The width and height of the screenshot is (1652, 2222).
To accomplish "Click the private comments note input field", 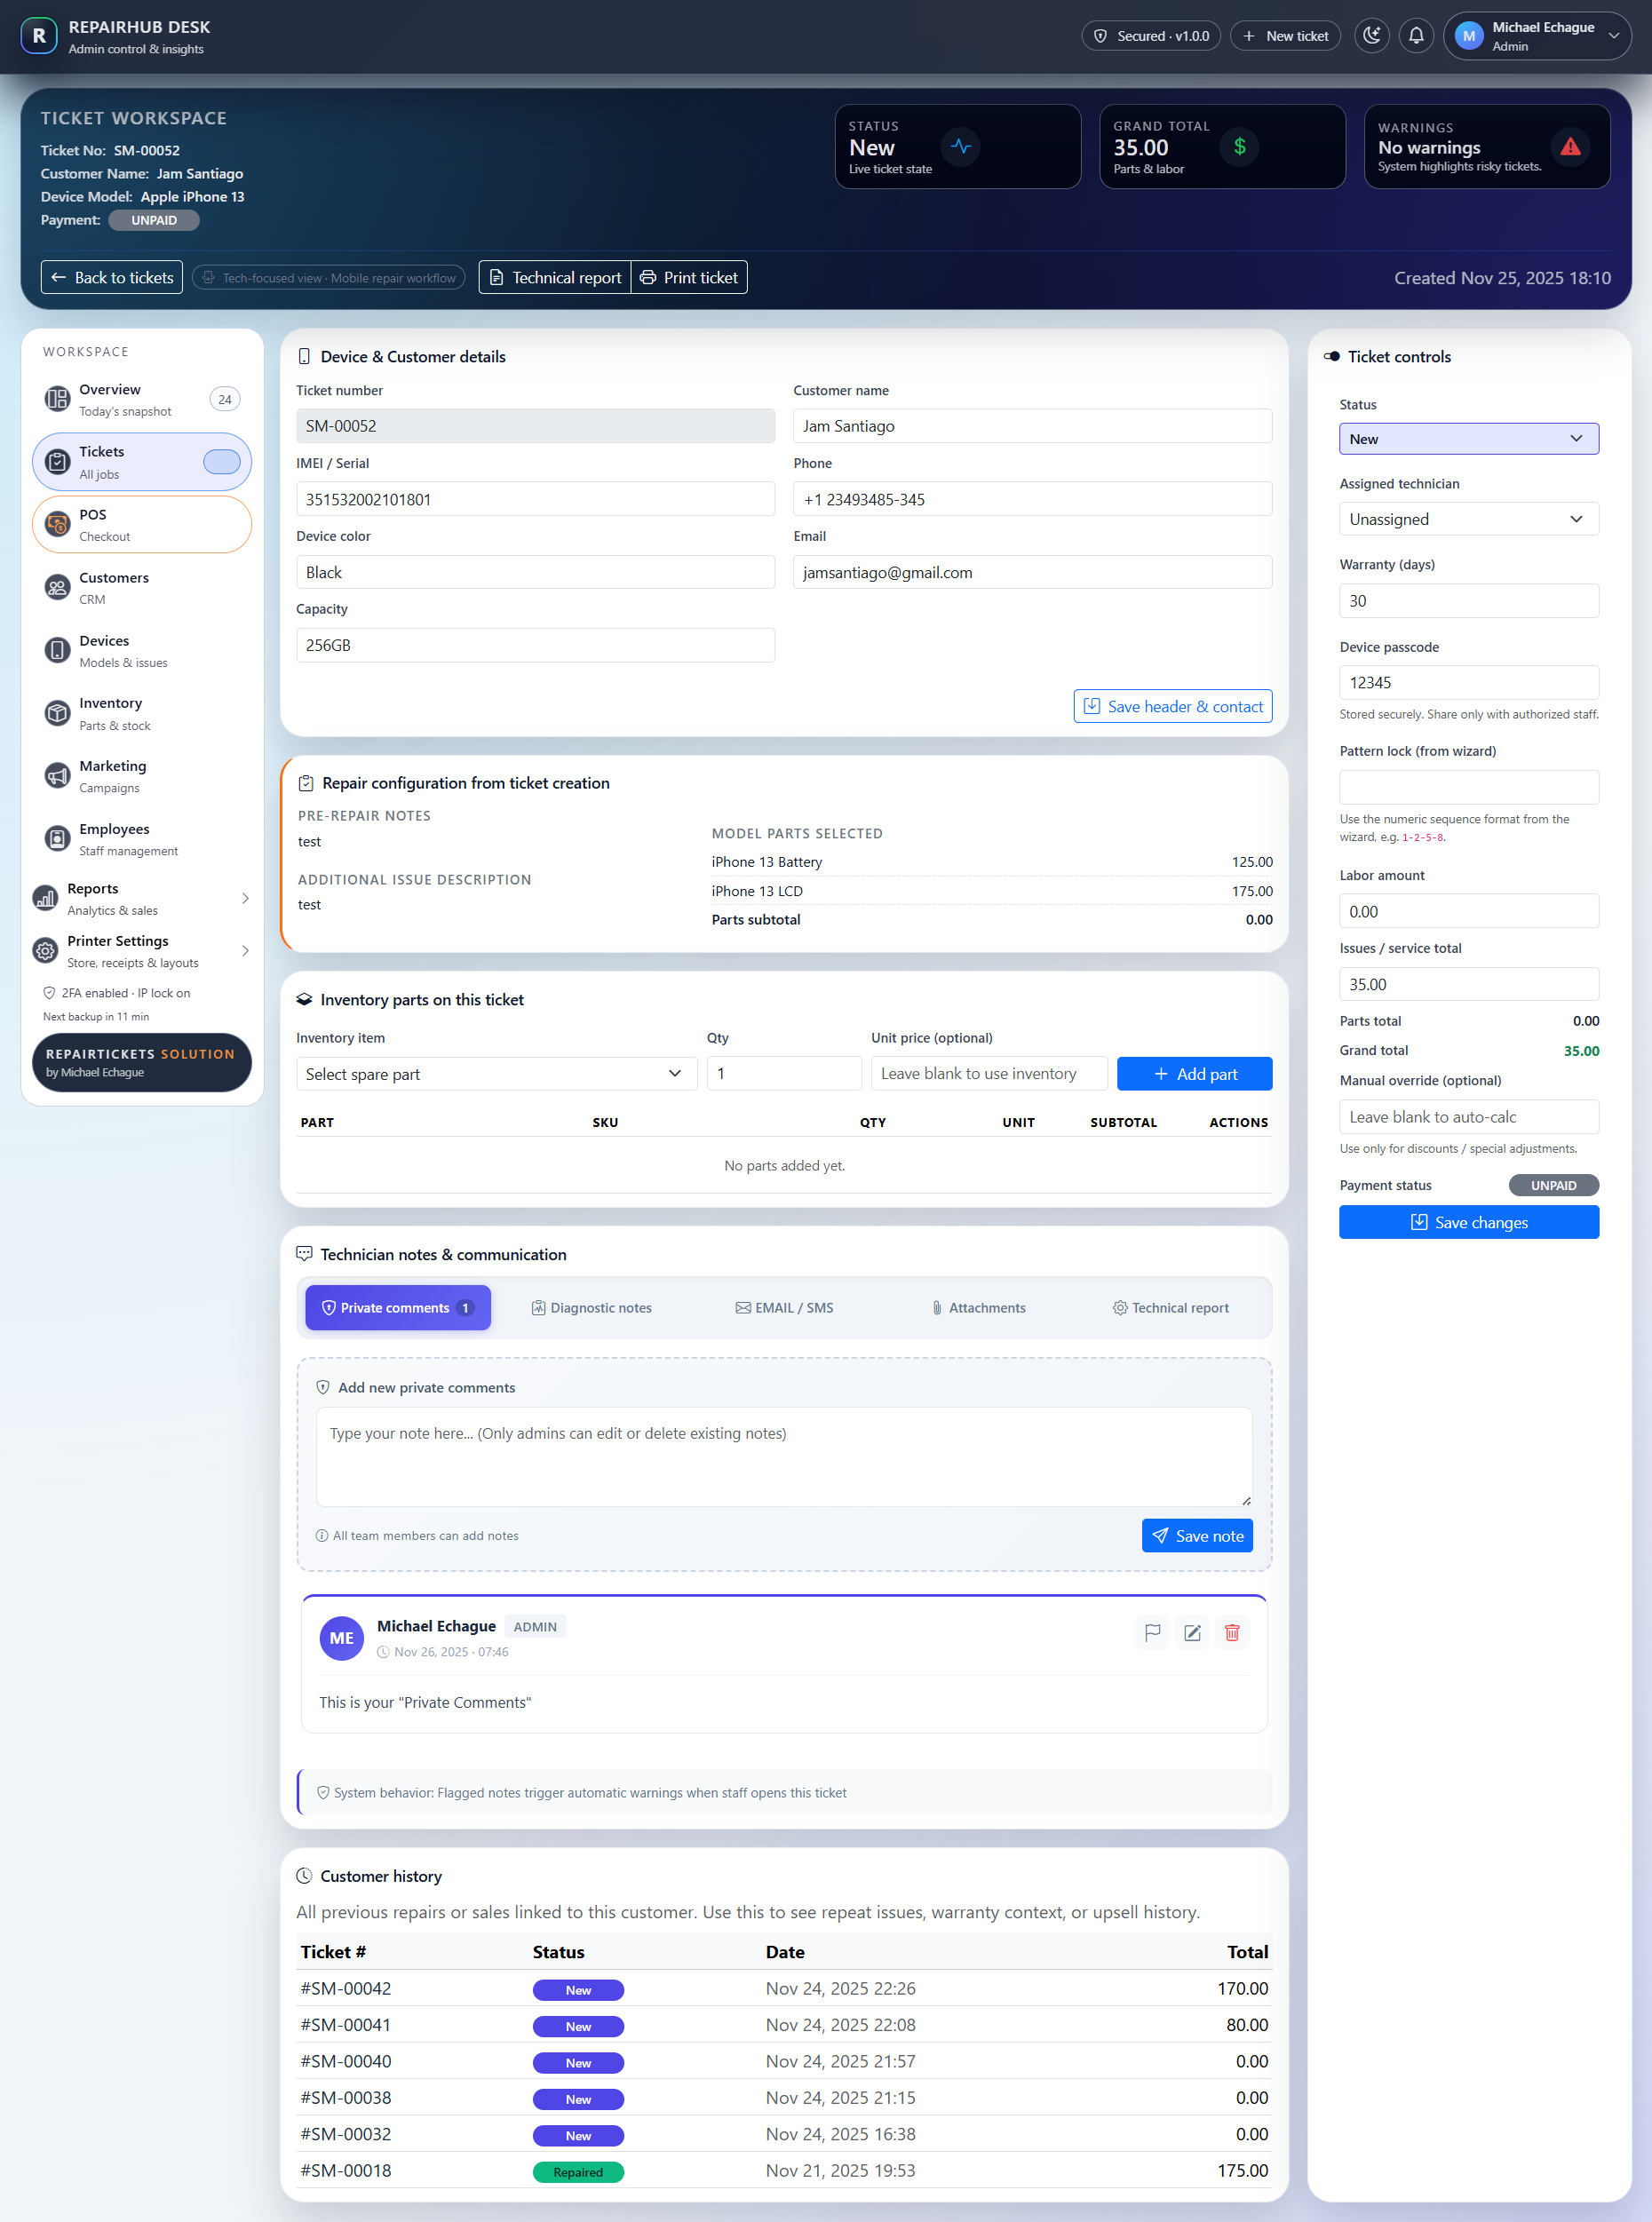I will tap(784, 1457).
